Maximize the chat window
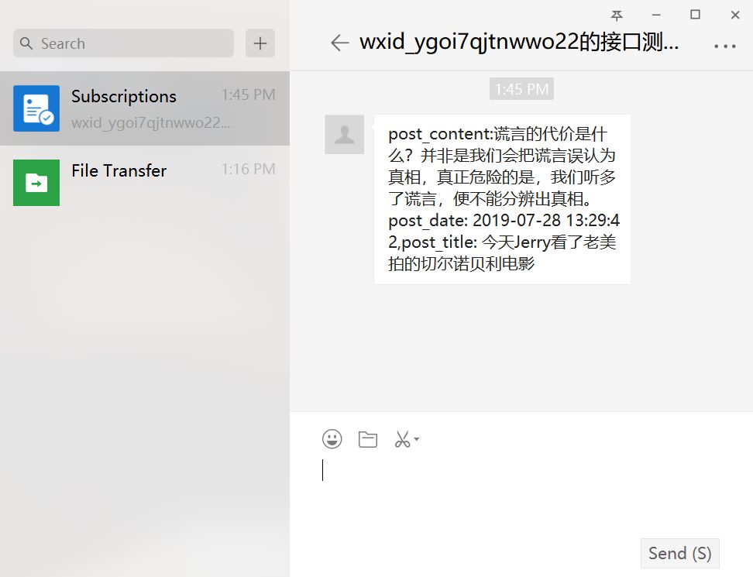753x577 pixels. [695, 15]
